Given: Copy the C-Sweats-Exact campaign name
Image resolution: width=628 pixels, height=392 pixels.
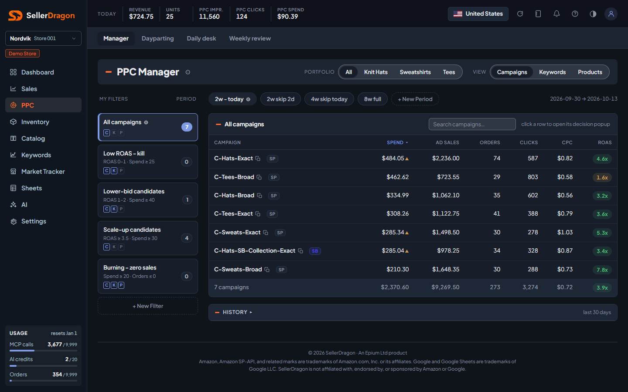Looking at the screenshot, I should pyautogui.click(x=266, y=233).
